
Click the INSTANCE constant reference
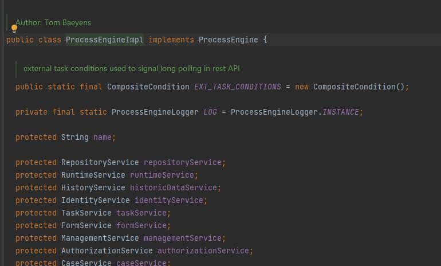click(x=342, y=112)
